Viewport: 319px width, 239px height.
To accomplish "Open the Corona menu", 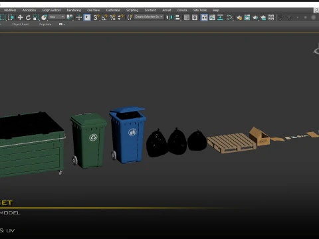I will 182,10.
